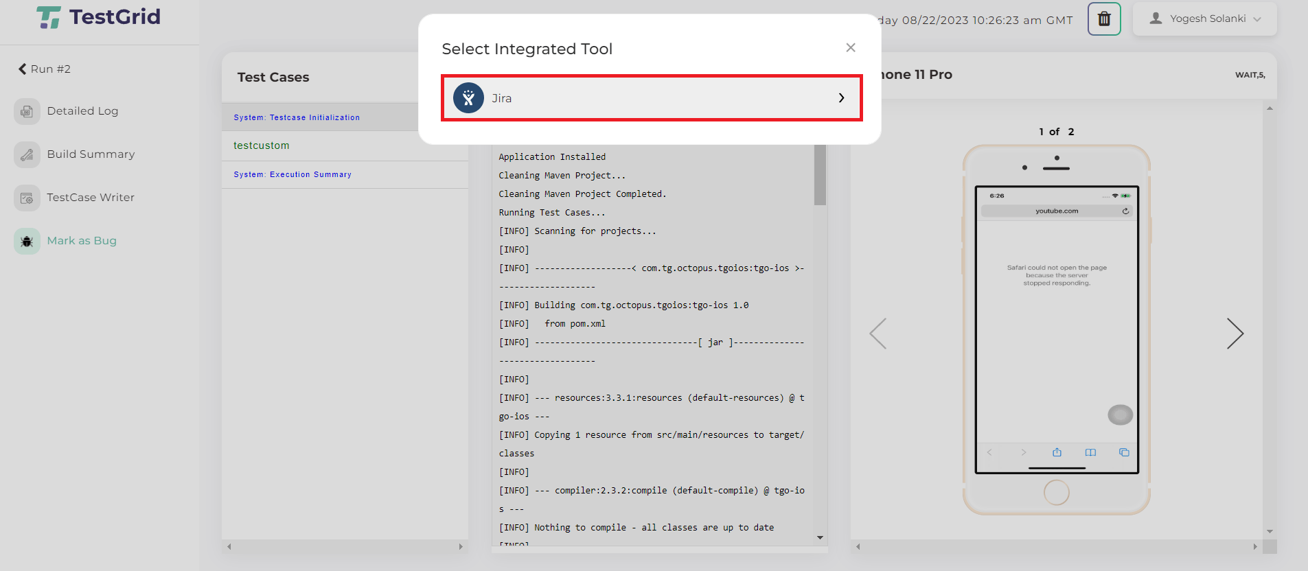Click the reload icon in phone browser
This screenshot has height=571, width=1308.
pos(1125,211)
